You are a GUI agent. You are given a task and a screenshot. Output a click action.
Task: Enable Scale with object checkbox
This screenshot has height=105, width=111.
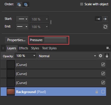pos(82,4)
